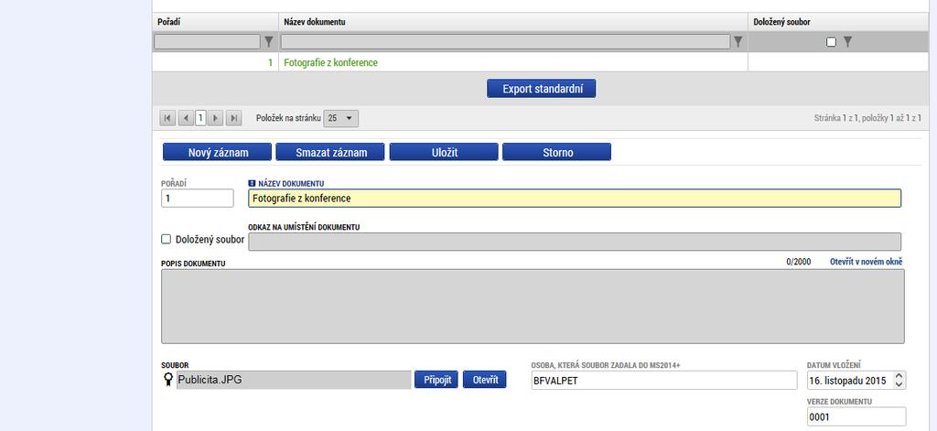Select the Fotografie z konference table row
The width and height of the screenshot is (937, 431).
540,62
